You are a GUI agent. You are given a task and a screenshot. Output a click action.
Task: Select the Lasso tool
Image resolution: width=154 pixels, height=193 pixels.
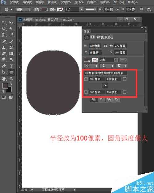4,29
